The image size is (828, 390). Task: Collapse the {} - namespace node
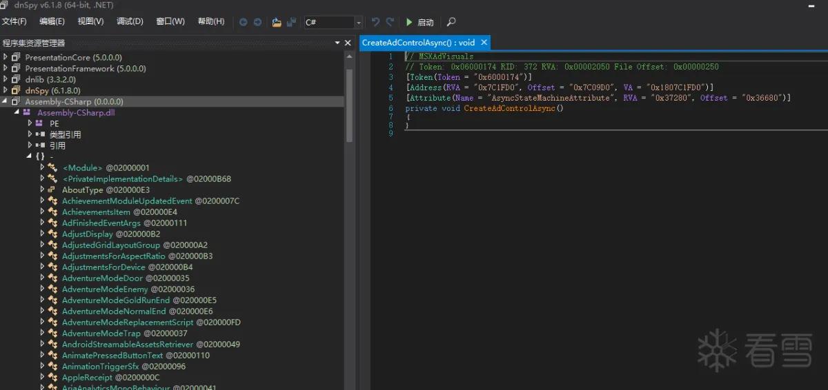30,156
